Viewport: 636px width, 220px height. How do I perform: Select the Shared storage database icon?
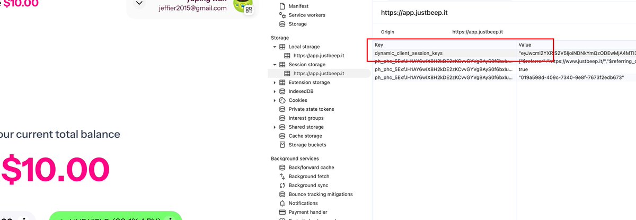point(282,127)
